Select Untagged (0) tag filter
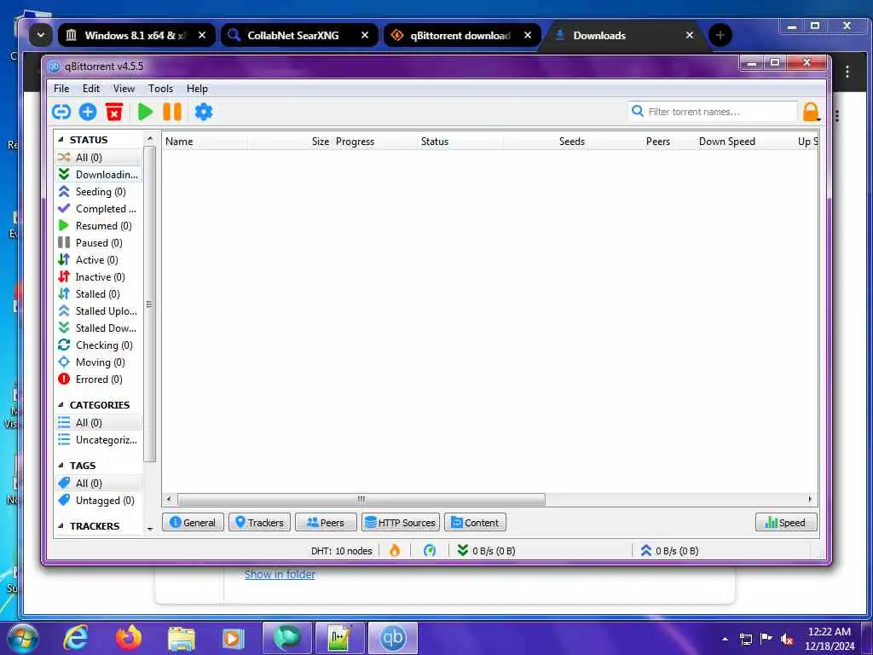This screenshot has width=873, height=655. point(99,500)
